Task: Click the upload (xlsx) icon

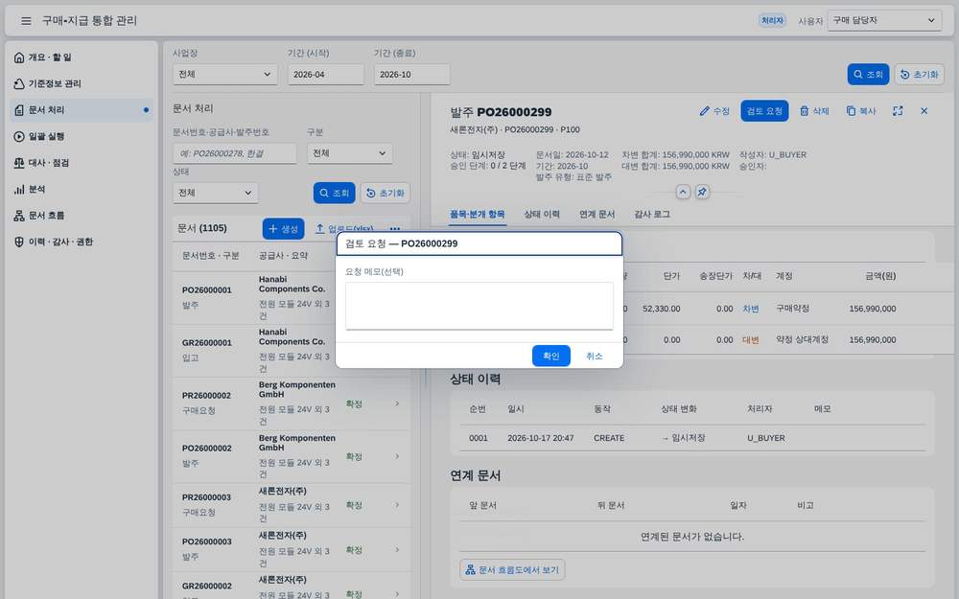Action: tap(319, 229)
